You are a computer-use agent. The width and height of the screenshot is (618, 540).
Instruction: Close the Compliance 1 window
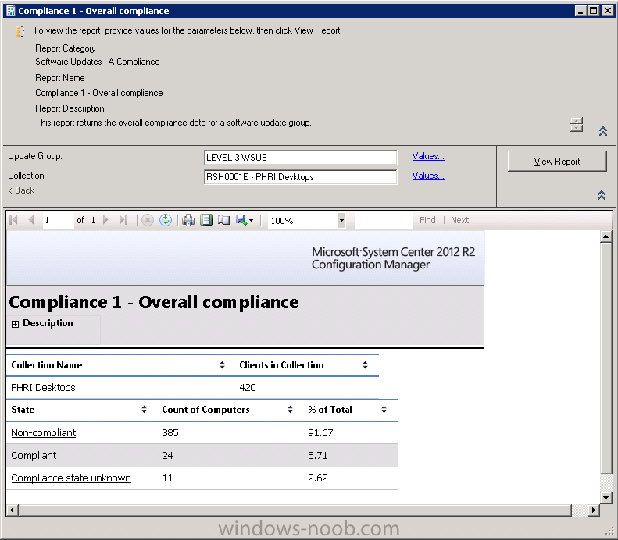[608, 11]
